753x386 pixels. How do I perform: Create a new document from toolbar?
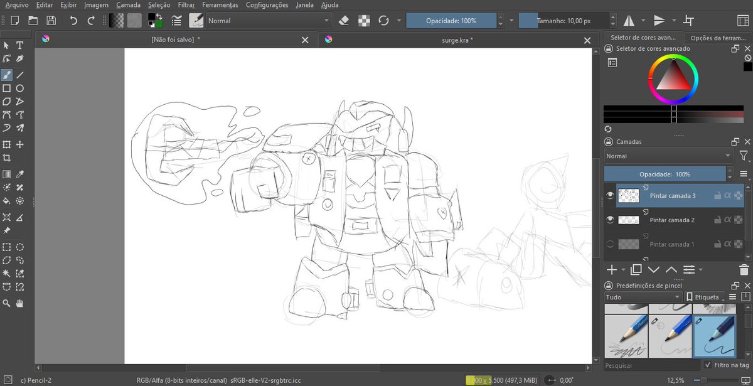(14, 21)
